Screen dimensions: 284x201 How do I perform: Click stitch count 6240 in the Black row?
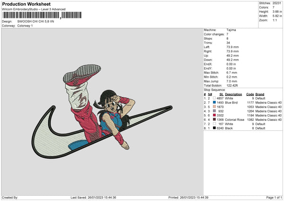pyautogui.click(x=220, y=128)
